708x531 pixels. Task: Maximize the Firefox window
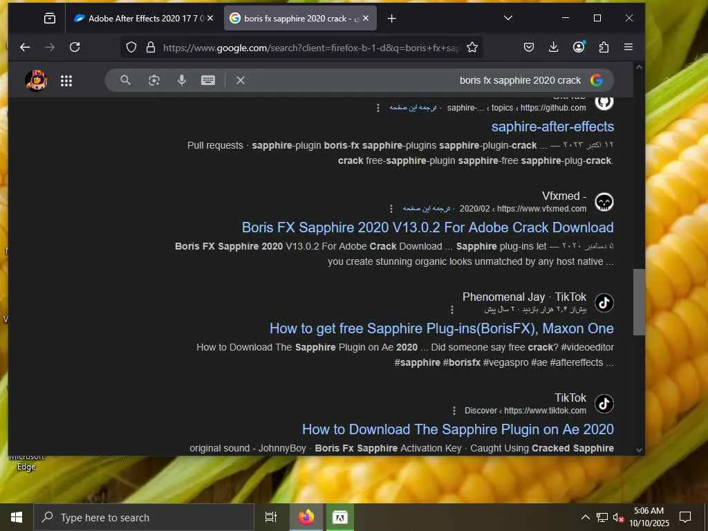597,18
